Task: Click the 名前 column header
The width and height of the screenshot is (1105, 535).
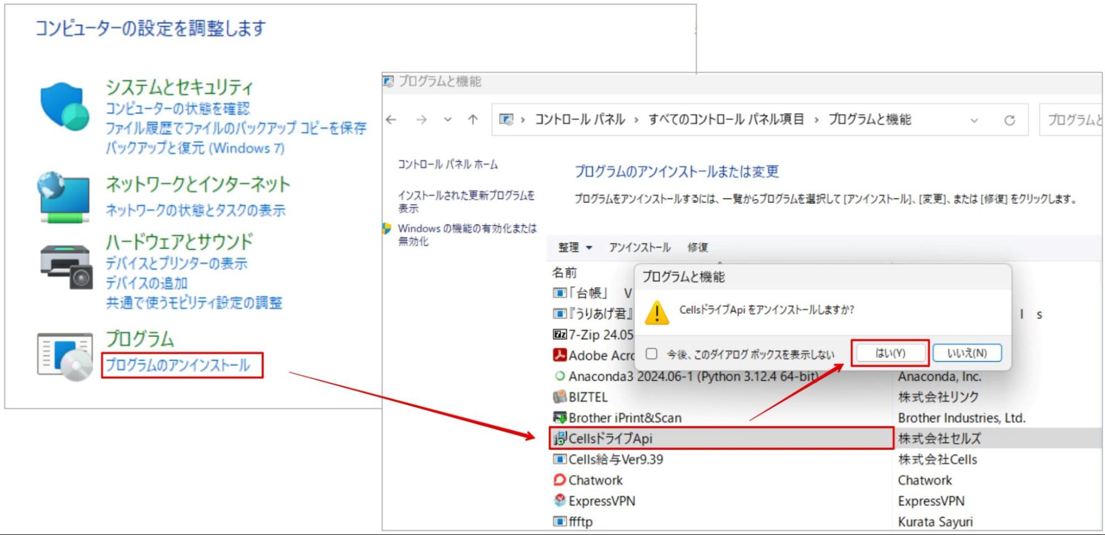Action: 564,273
